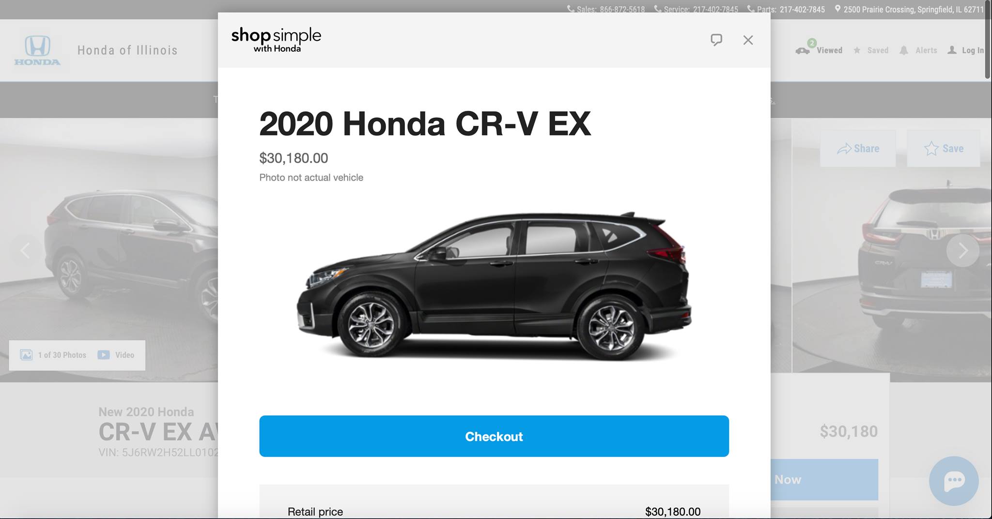
Task: Click the black CR-V vehicle image
Action: coord(494,287)
